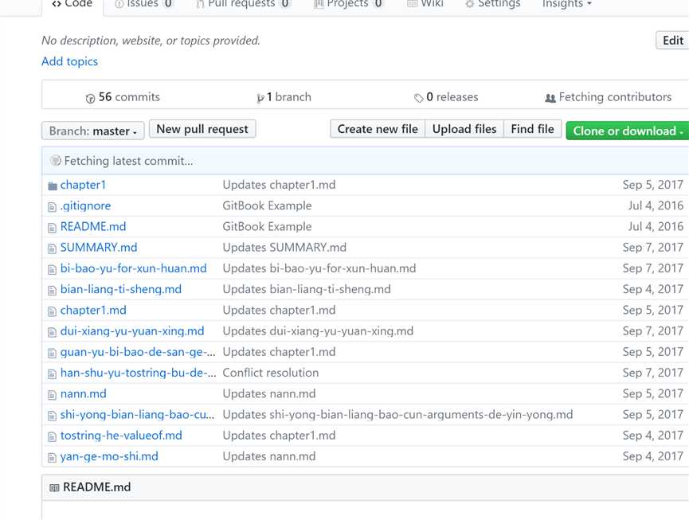Image resolution: width=689 pixels, height=520 pixels.
Task: Click the shi-yong-bian-liang-bao-cu file icon
Action: tap(52, 416)
